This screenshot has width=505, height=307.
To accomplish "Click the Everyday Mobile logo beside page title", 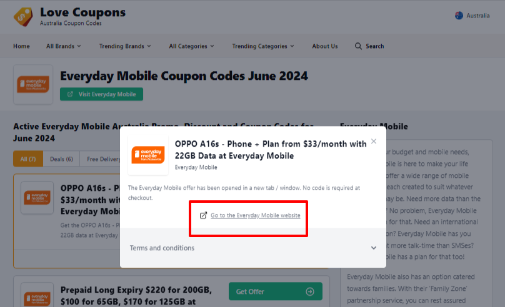I will point(33,84).
